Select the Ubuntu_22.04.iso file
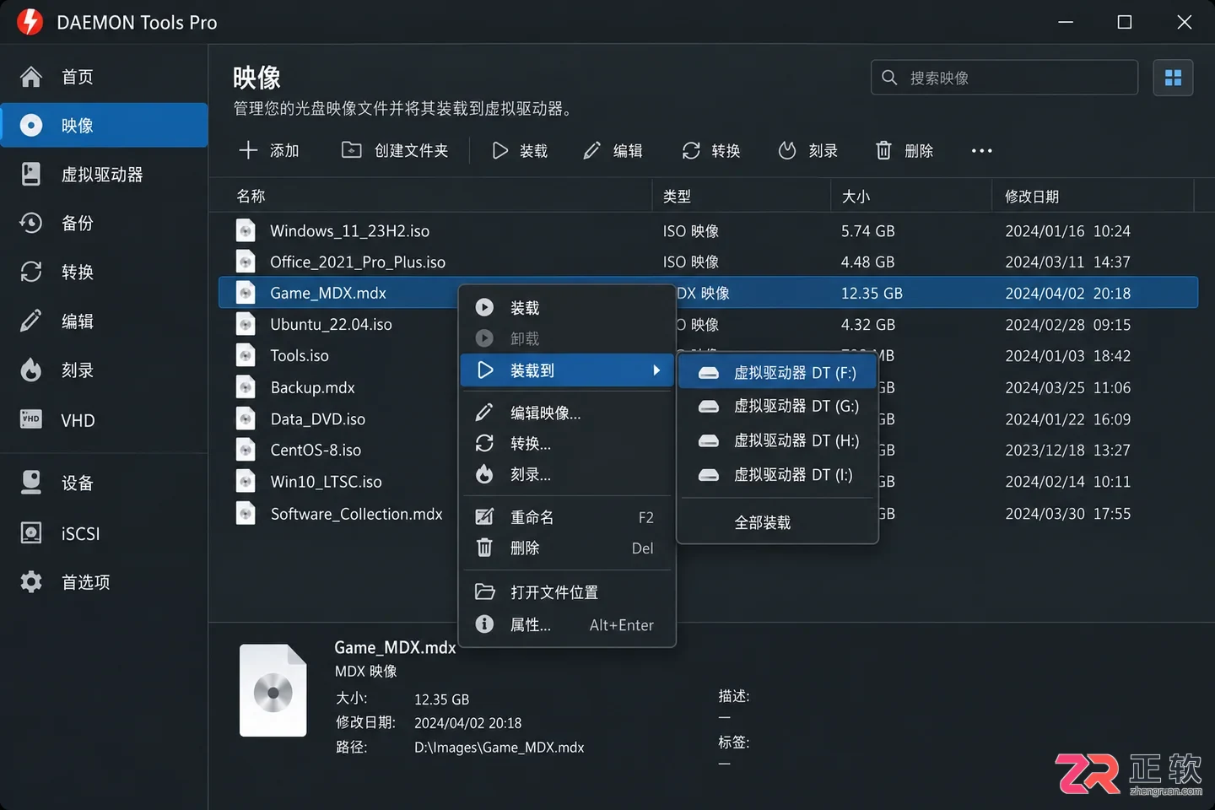Viewport: 1215px width, 810px height. 331,325
